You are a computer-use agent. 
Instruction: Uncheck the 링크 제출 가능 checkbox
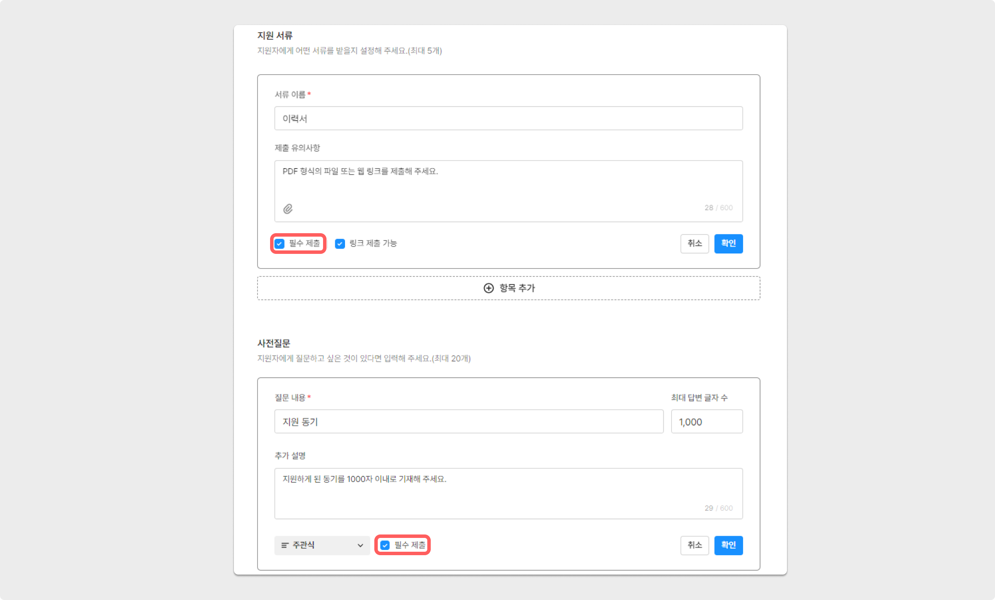click(340, 244)
